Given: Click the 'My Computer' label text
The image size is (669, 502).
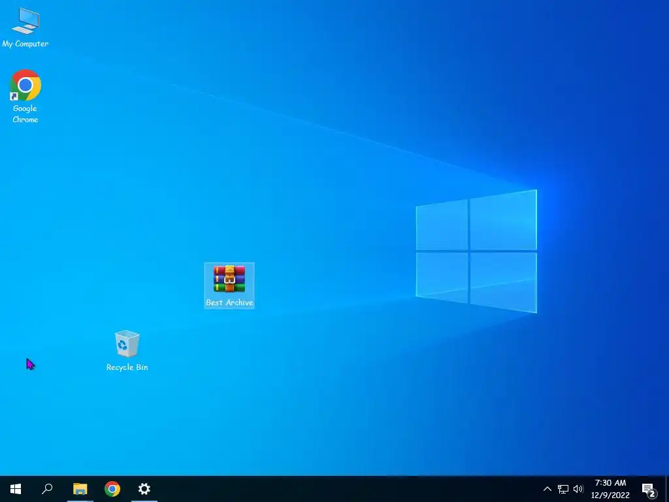Looking at the screenshot, I should tap(25, 44).
